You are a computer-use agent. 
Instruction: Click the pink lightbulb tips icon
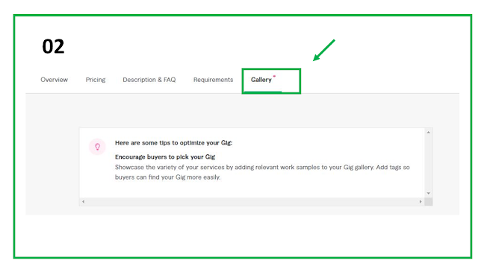(98, 147)
